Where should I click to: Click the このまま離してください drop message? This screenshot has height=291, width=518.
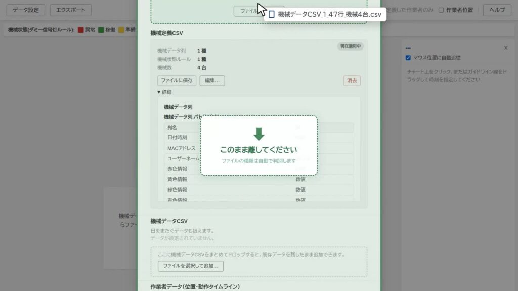pos(258,150)
